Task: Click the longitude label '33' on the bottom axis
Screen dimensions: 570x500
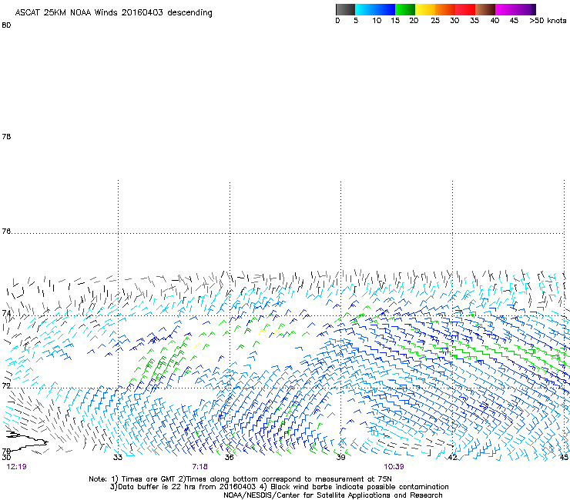Action: [117, 457]
